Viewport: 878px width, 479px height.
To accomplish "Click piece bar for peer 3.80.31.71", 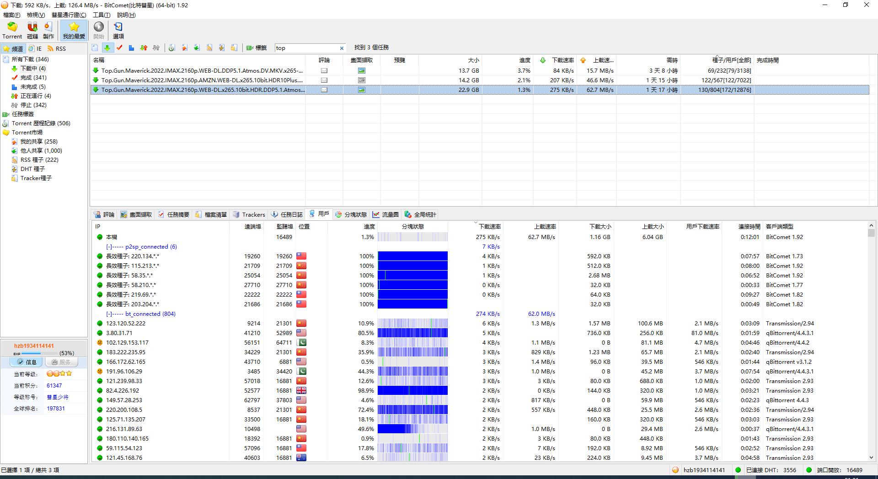I will (x=412, y=333).
